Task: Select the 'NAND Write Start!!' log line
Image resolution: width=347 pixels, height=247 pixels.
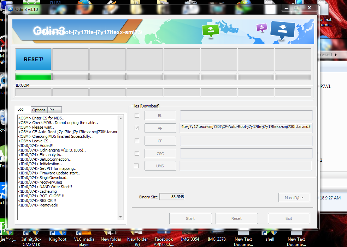Action: pyautogui.click(x=45, y=187)
